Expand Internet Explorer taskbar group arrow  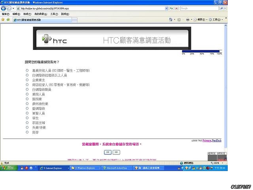pos(68,168)
